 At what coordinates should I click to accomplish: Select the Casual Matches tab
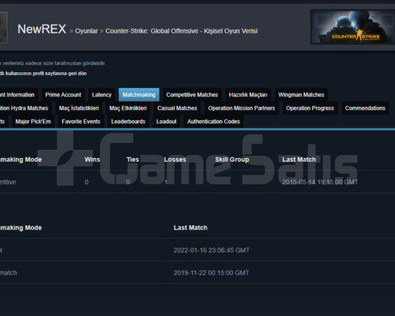[178, 108]
